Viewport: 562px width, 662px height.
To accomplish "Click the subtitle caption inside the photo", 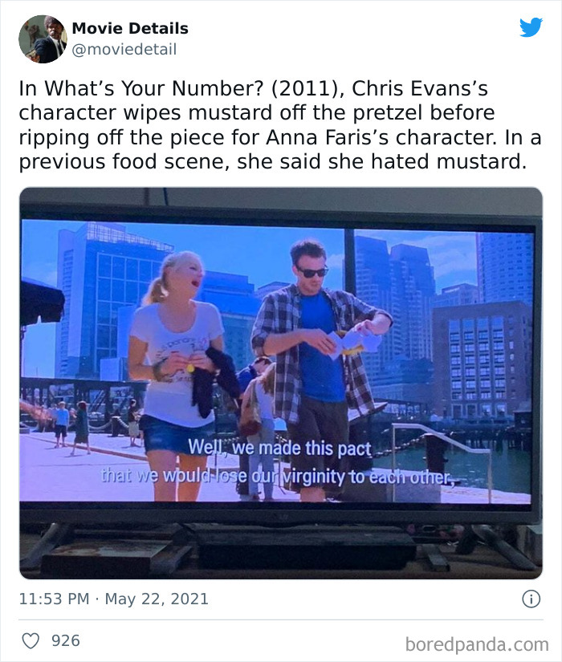I will click(x=281, y=461).
